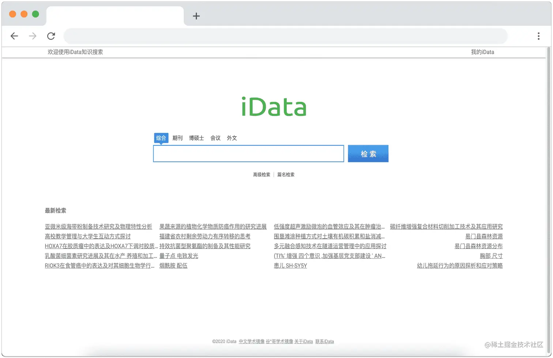The width and height of the screenshot is (553, 358).
Task: Open a new tab with the plus icon
Action: (x=196, y=16)
